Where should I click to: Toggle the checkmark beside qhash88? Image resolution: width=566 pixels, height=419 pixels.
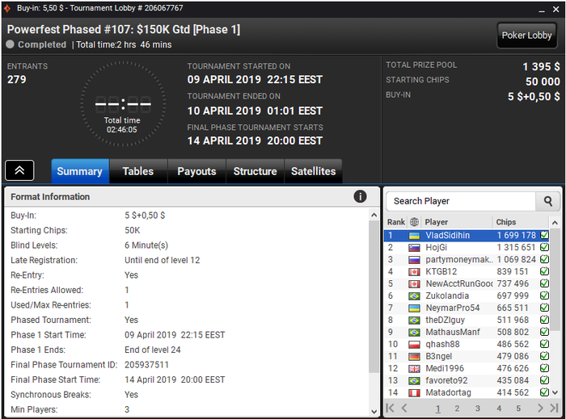pos(544,344)
